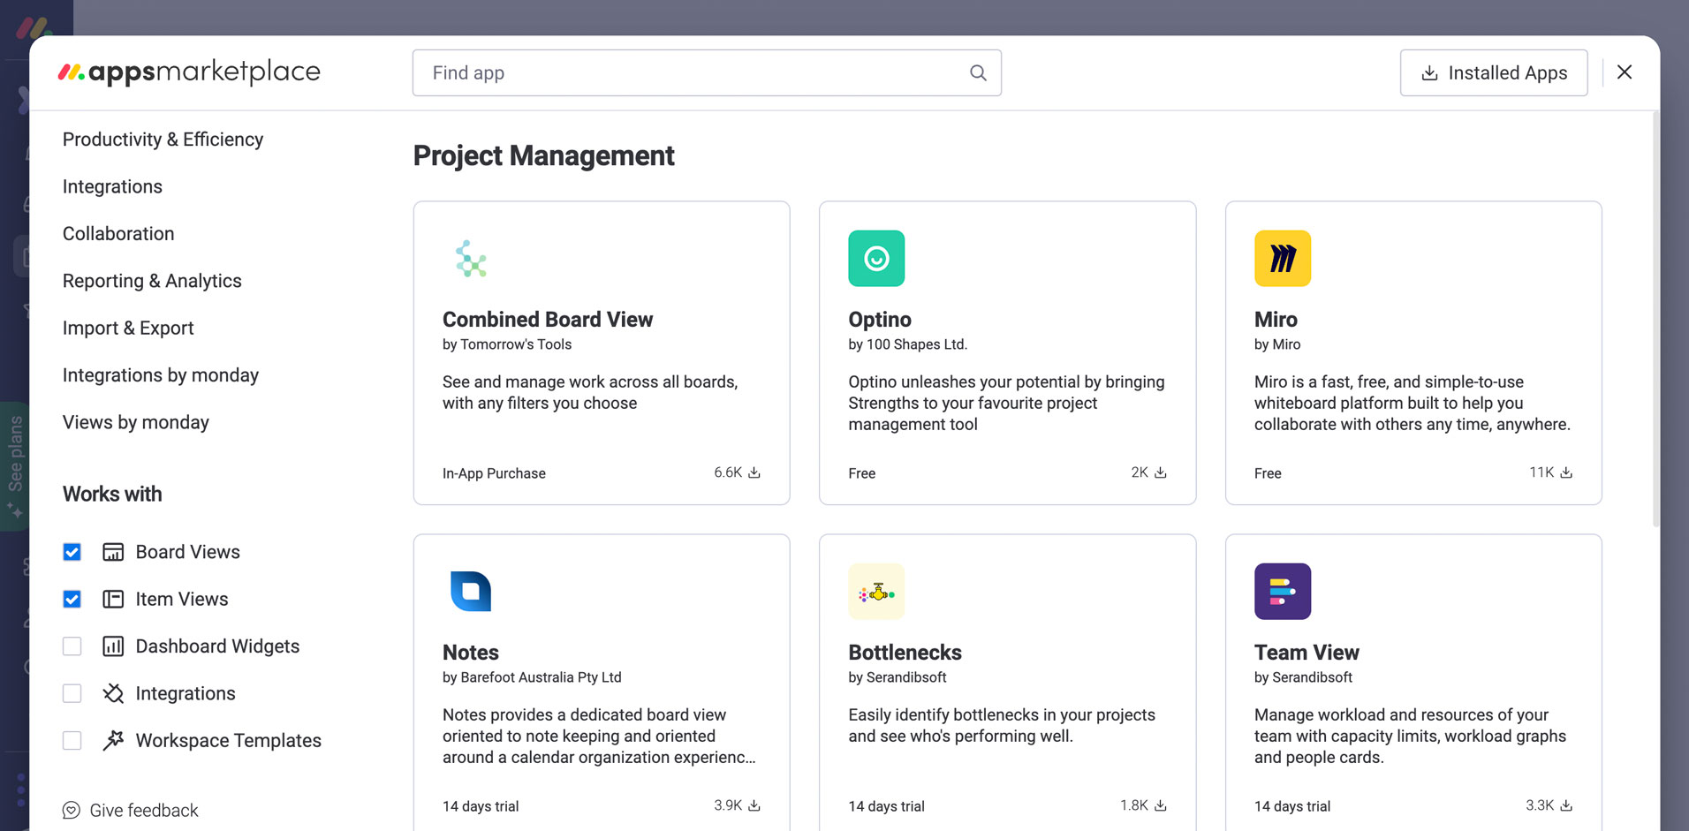Open the Combined Board View app icon
1689x831 pixels.
[x=471, y=259]
